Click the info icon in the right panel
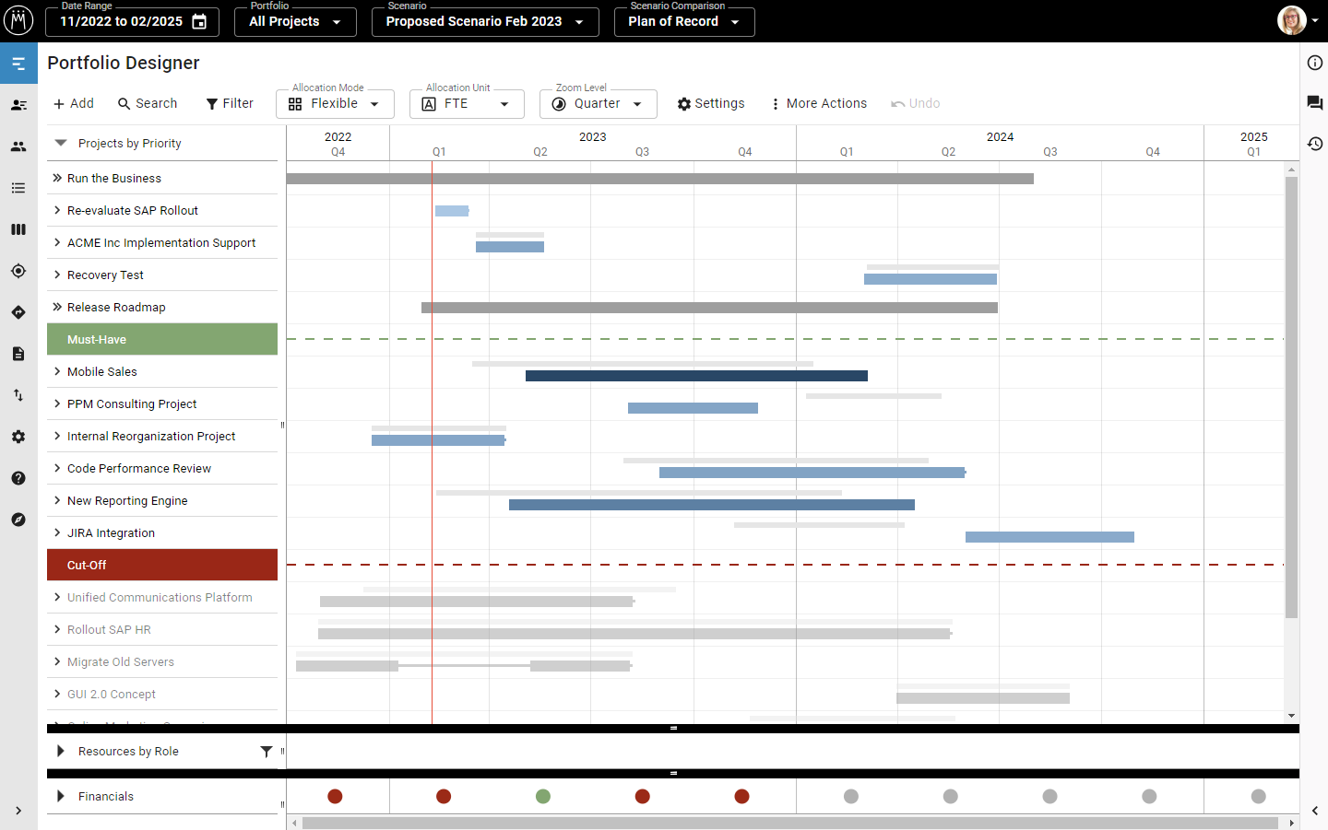 coord(1315,62)
